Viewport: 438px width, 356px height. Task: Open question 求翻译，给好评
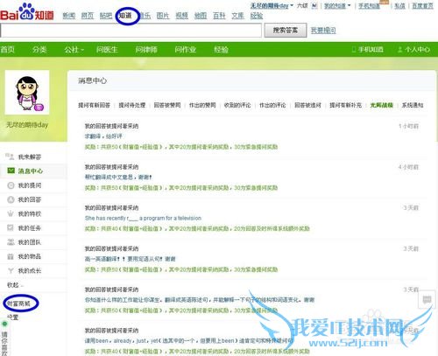point(103,136)
